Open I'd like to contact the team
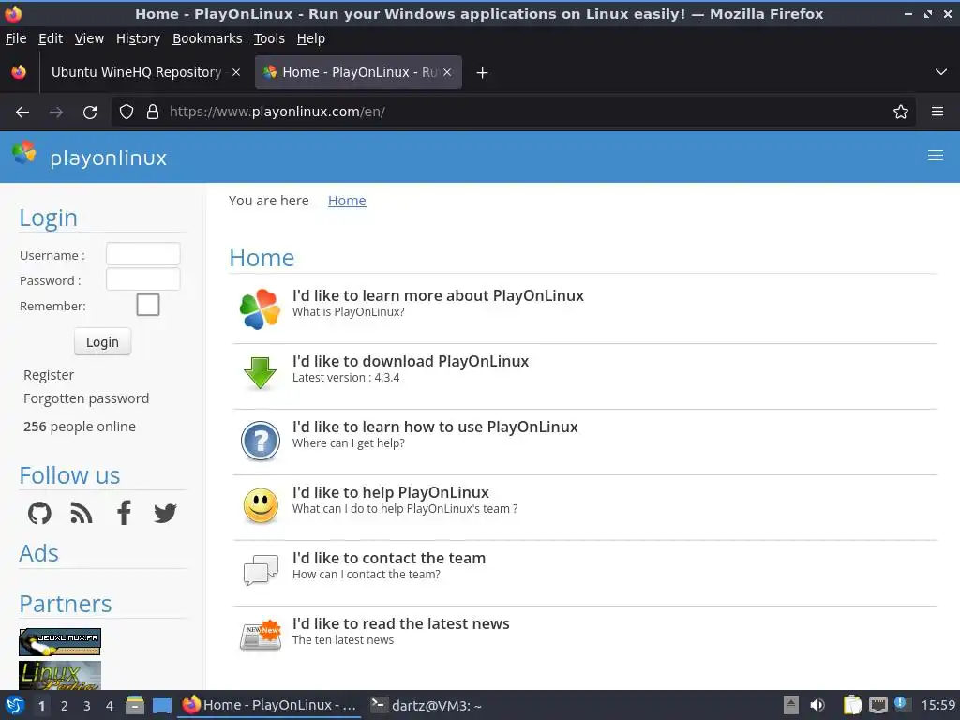The image size is (960, 720). point(389,558)
